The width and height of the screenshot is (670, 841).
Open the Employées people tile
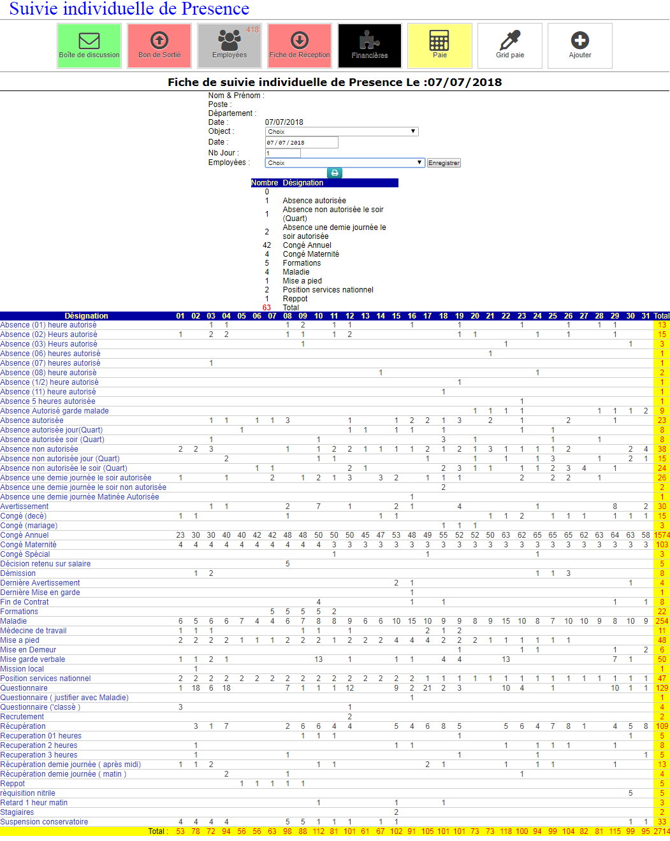pos(229,46)
